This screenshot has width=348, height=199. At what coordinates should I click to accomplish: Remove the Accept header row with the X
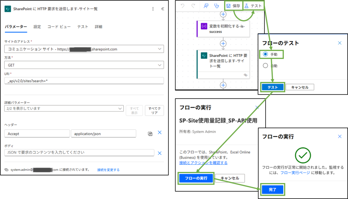click(x=159, y=132)
